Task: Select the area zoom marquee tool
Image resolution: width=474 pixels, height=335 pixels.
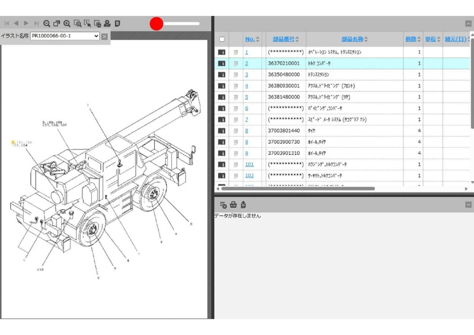Action: click(x=77, y=23)
